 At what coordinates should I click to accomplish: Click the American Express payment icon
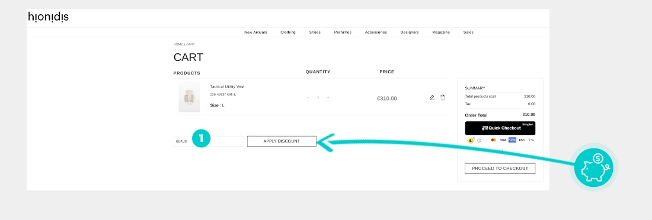tap(512, 140)
